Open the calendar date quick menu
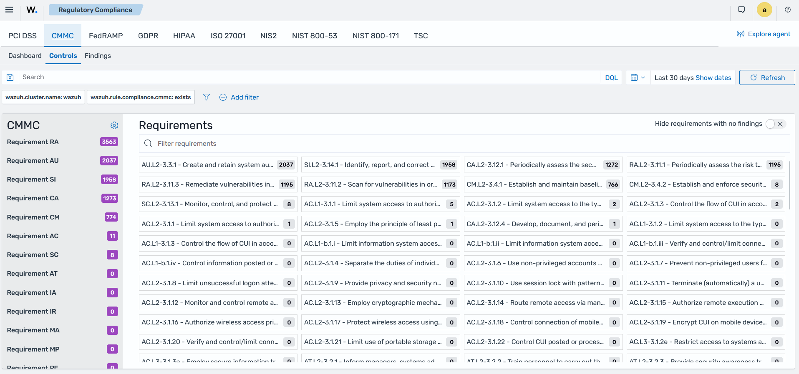The height and width of the screenshot is (374, 799). tap(638, 77)
